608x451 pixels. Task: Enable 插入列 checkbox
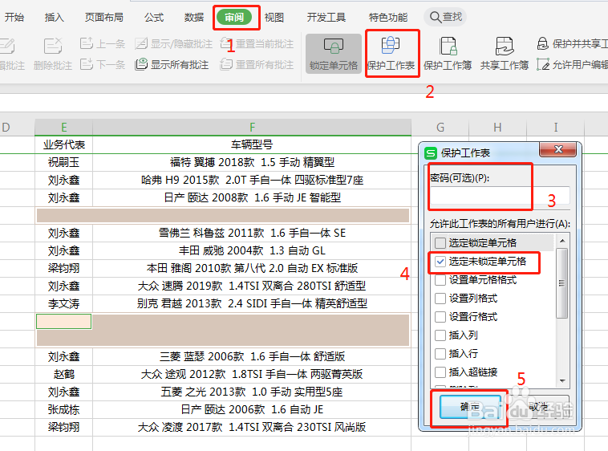pyautogui.click(x=440, y=335)
